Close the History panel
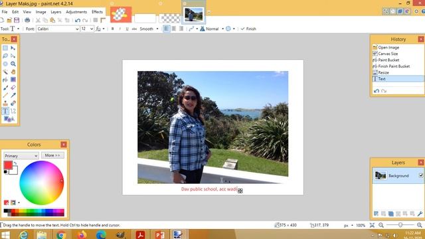This screenshot has height=239, width=425. (x=421, y=39)
